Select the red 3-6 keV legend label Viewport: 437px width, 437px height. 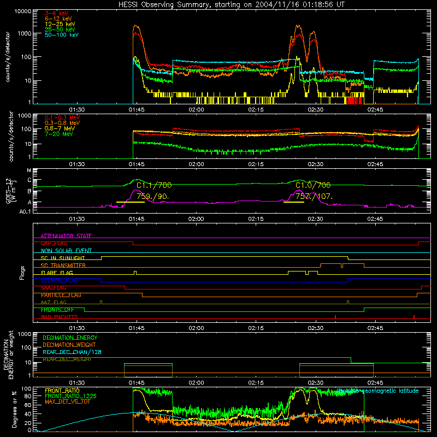point(56,13)
